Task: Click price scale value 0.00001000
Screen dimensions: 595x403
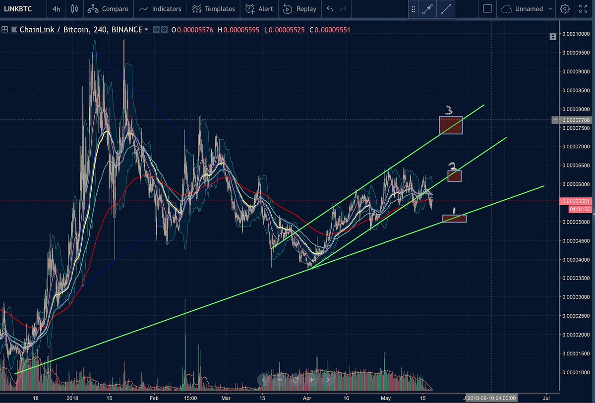Action: pyautogui.click(x=575, y=372)
